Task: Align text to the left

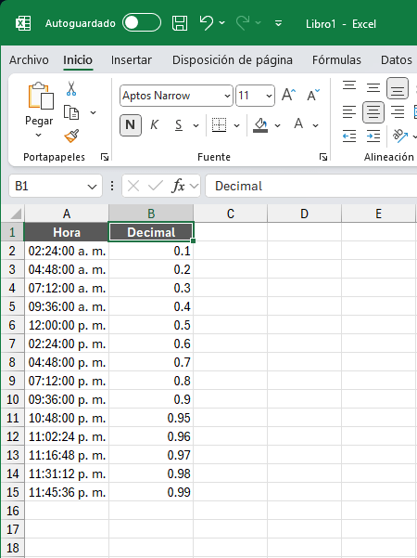Action: pyautogui.click(x=349, y=112)
